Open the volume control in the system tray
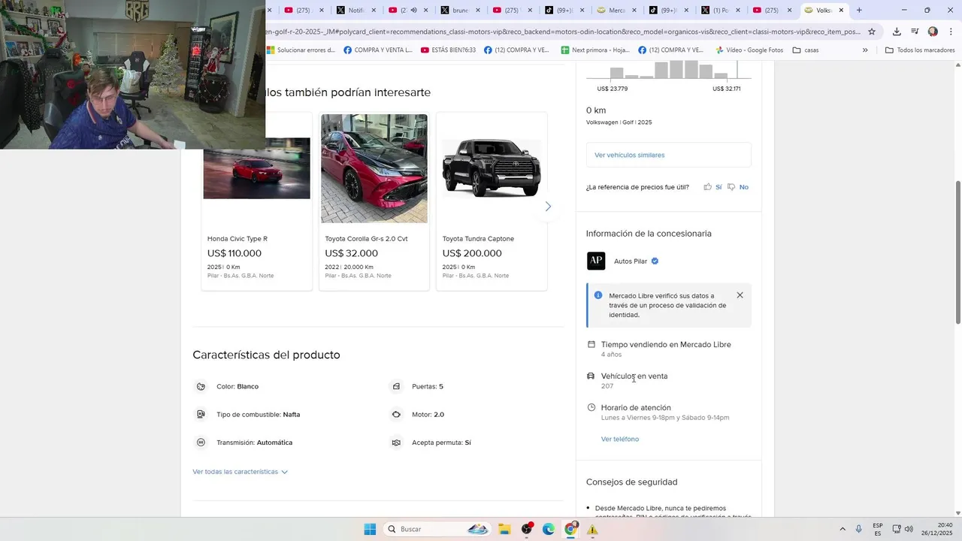The image size is (962, 541). [909, 529]
